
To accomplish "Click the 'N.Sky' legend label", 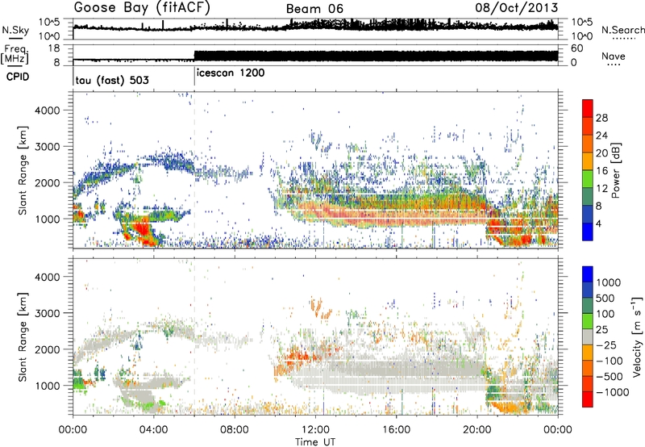I will pos(15,30).
